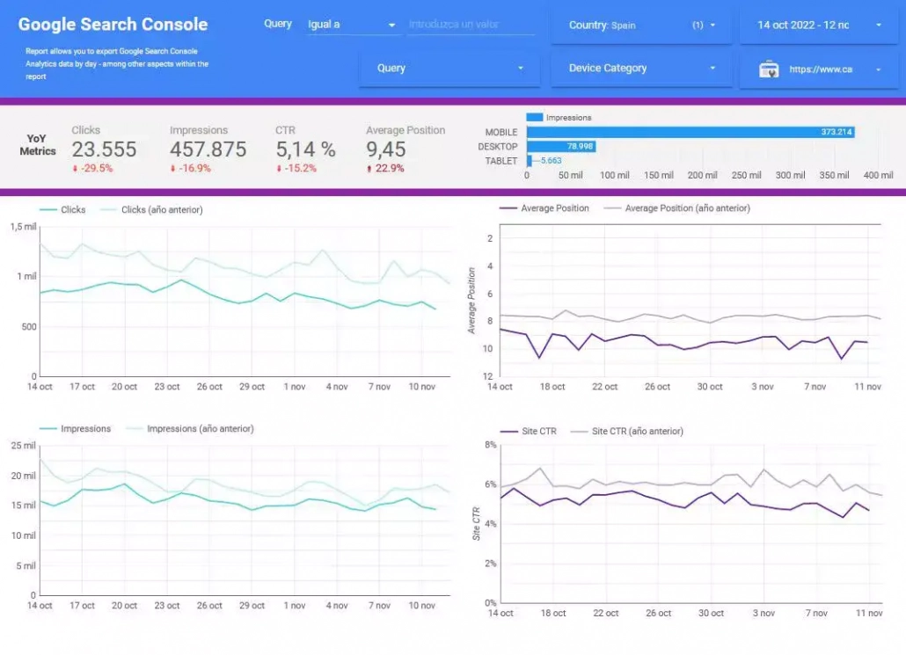Expand the Query dimension dropdown
The width and height of the screenshot is (906, 655).
click(449, 69)
